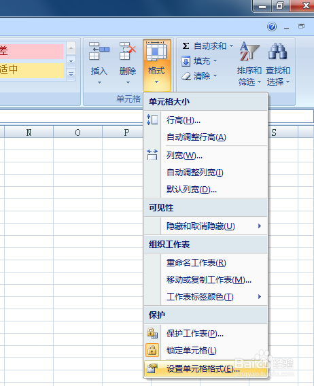Click the Find and Select binoculars icon
Image resolution: width=314 pixels, height=386 pixels.
point(277,51)
